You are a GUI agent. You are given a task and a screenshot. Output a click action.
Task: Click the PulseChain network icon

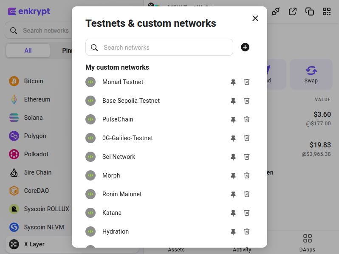click(90, 119)
